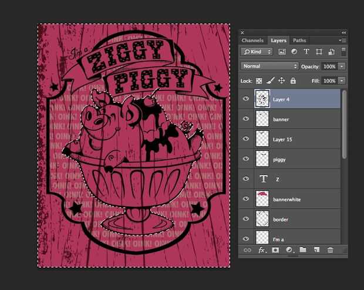Select the Layers tab
Viewport: 364px width, 290px height.
point(278,41)
